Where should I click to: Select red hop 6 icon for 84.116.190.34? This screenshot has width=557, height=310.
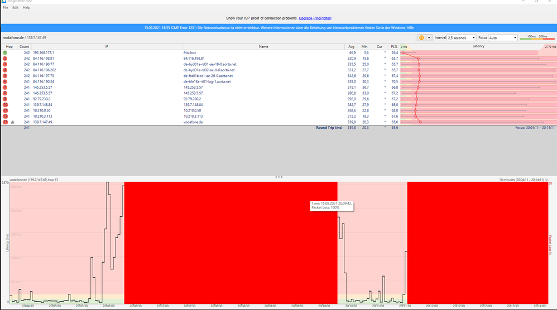click(5, 81)
